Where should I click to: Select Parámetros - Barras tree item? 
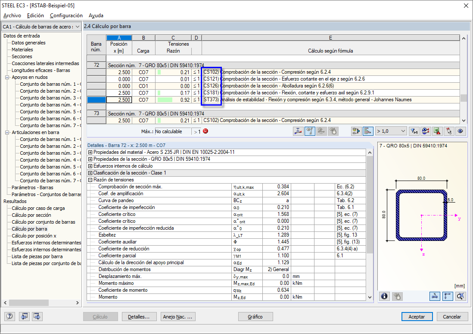click(32, 187)
